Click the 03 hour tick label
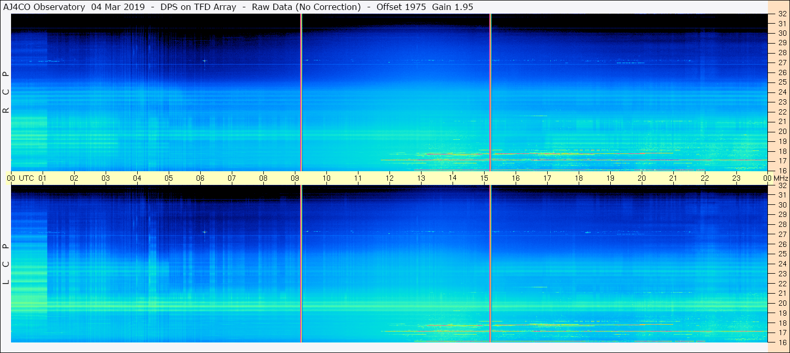This screenshot has height=353, width=790. pos(106,178)
